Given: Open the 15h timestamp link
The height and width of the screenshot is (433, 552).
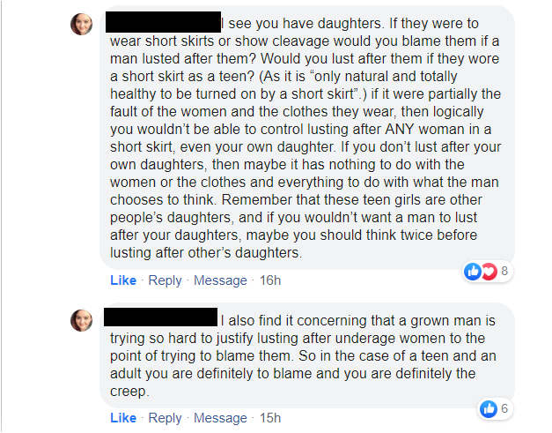Looking at the screenshot, I should [x=270, y=417].
